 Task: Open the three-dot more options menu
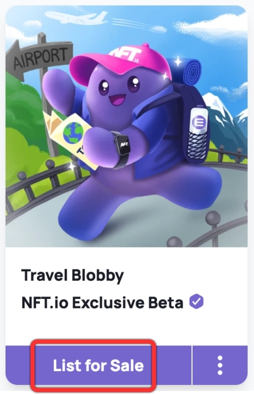[x=220, y=365]
